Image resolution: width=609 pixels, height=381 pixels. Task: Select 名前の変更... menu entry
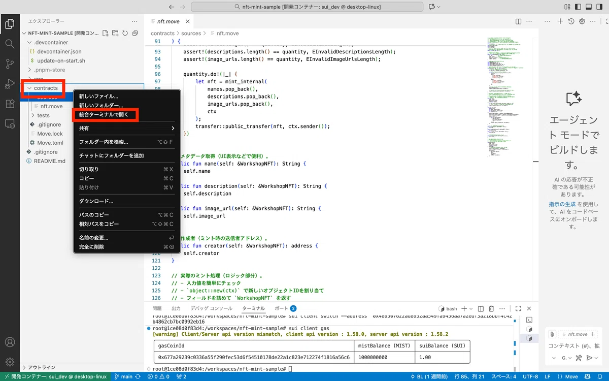[x=127, y=238]
